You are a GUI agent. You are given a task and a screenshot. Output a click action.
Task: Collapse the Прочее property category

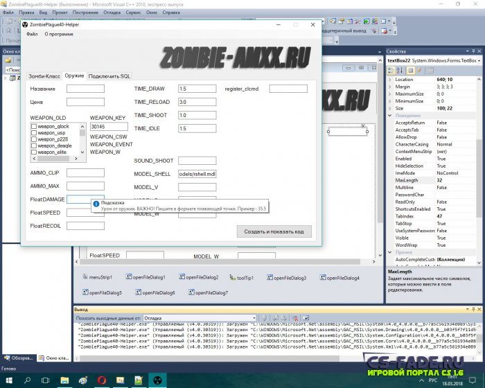pyautogui.click(x=389, y=252)
